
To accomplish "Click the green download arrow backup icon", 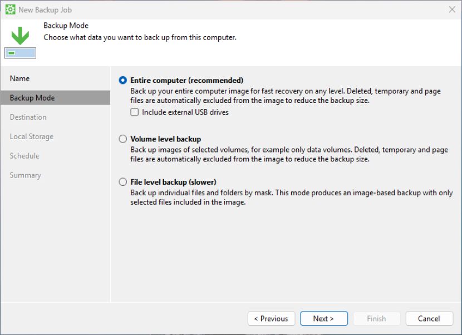I will [20, 42].
